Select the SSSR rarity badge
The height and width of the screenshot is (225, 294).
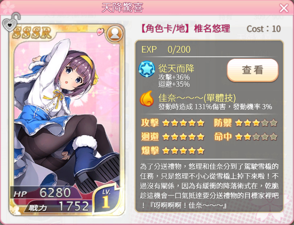point(32,33)
